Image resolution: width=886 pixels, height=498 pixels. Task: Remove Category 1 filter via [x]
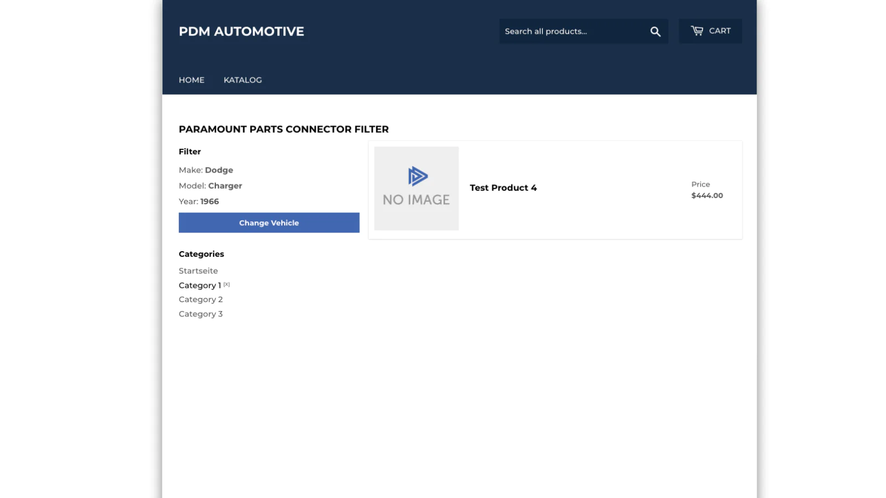pos(226,284)
